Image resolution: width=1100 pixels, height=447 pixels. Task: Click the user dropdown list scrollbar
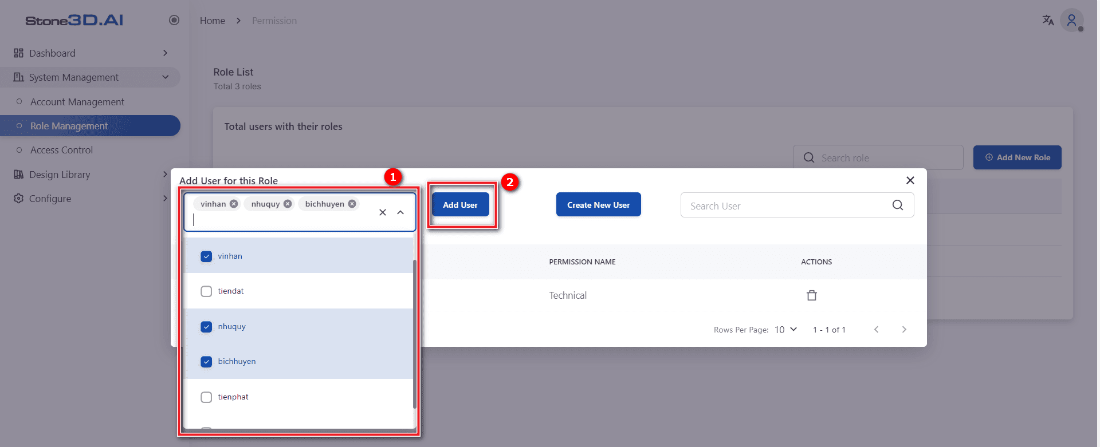click(x=414, y=334)
